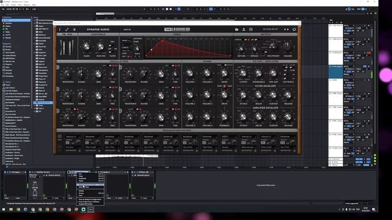Toggle oscillator 5 on/off switch
The image size is (392, 220).
[x=174, y=87]
